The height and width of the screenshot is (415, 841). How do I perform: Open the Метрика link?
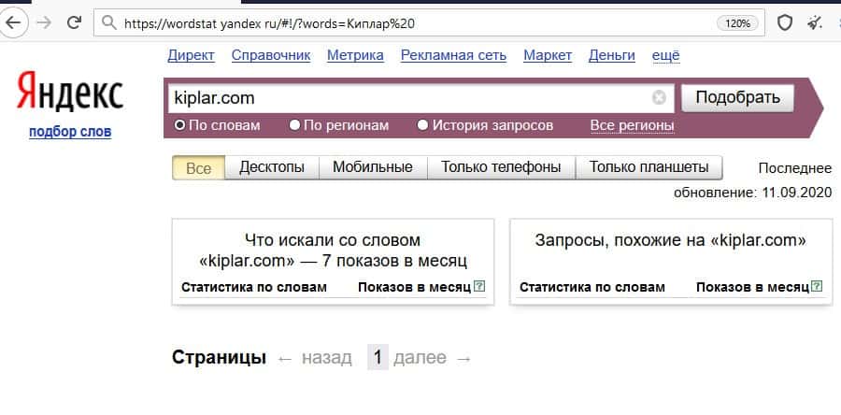355,55
